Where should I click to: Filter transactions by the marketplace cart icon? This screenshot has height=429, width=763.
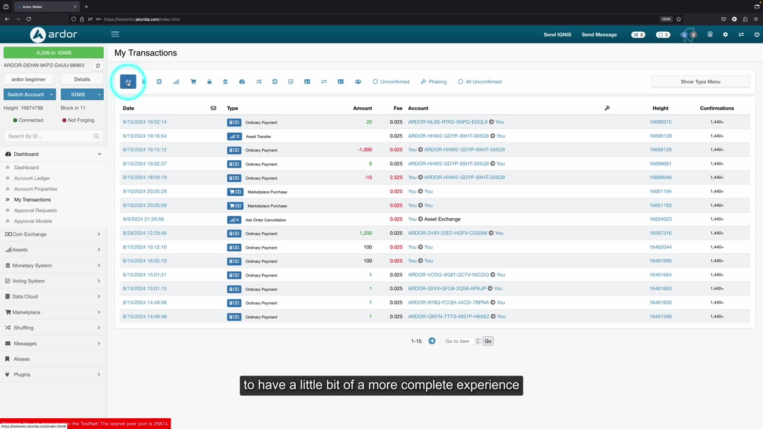(x=193, y=82)
